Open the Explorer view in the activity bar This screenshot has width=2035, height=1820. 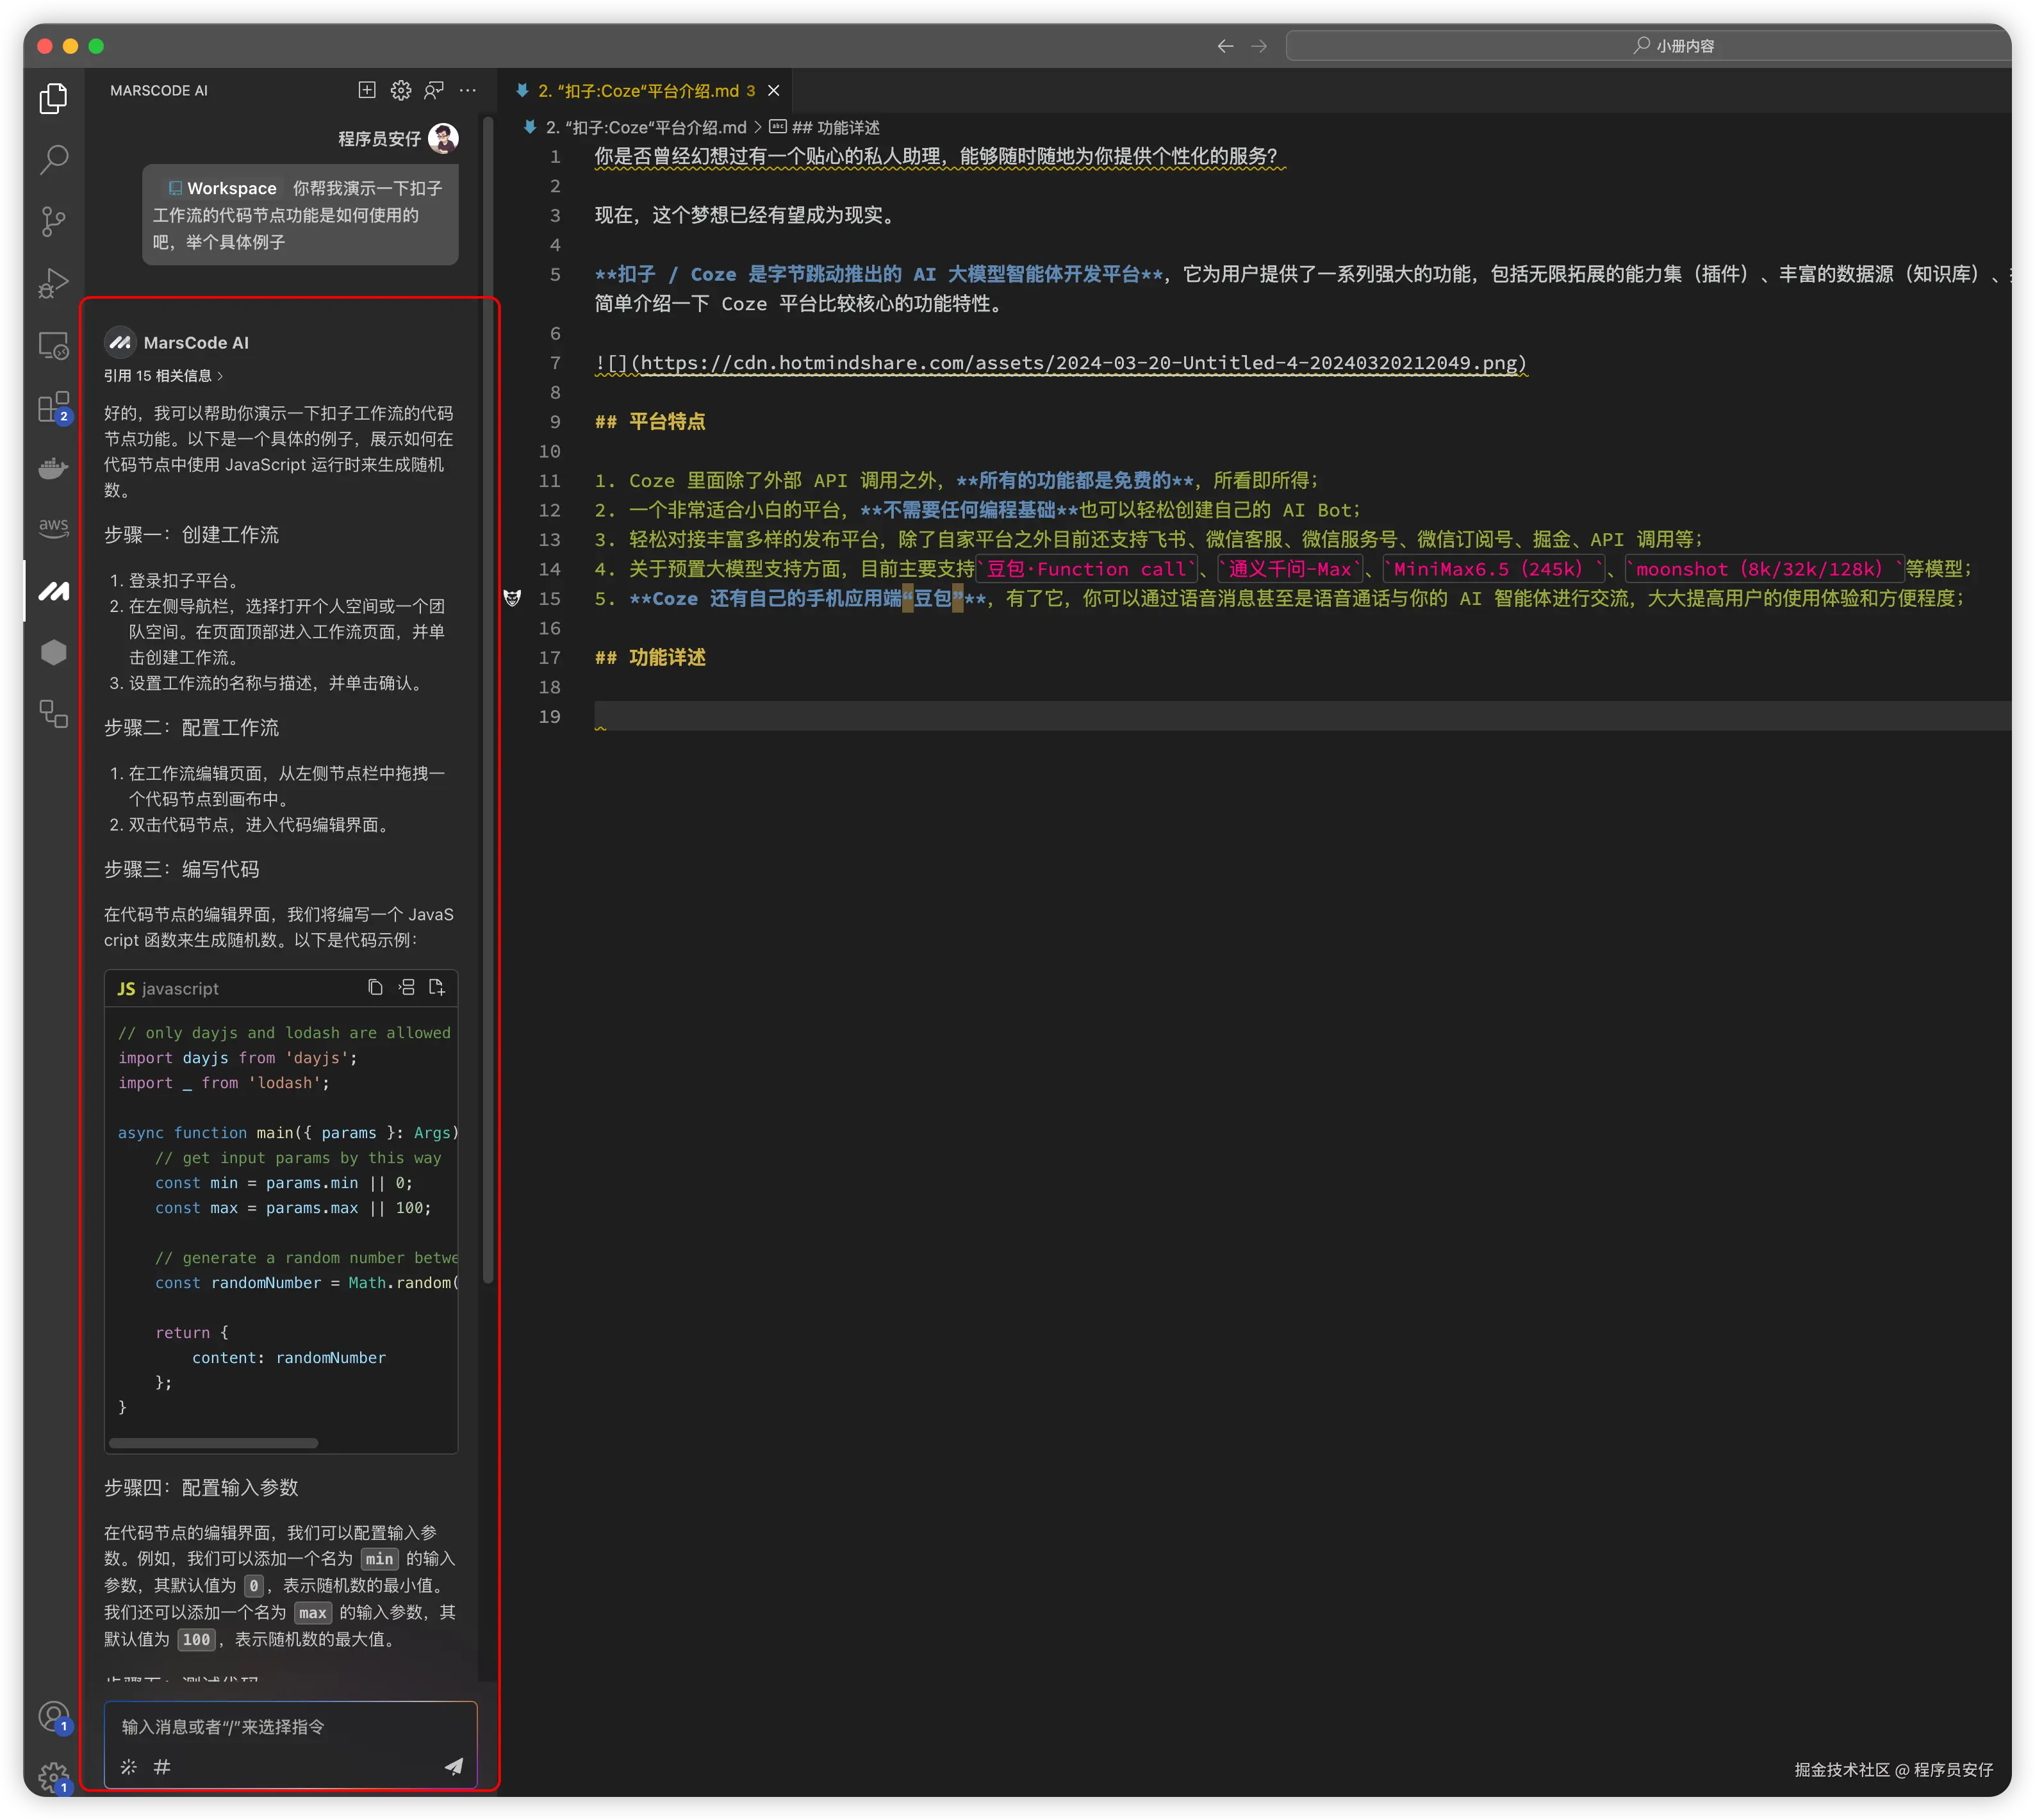click(53, 98)
